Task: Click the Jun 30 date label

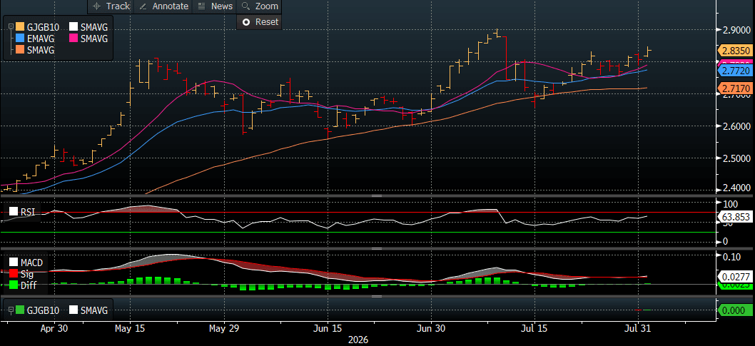Action: 431,329
